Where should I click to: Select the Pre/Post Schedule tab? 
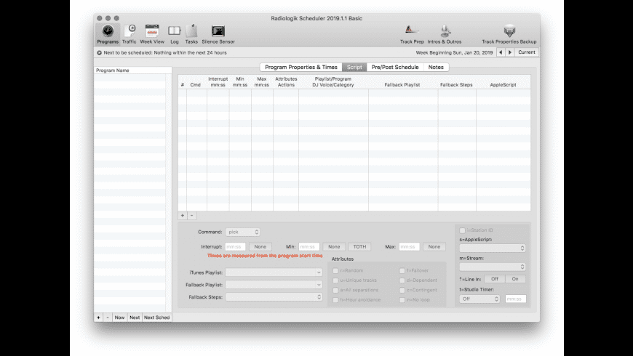(x=395, y=67)
